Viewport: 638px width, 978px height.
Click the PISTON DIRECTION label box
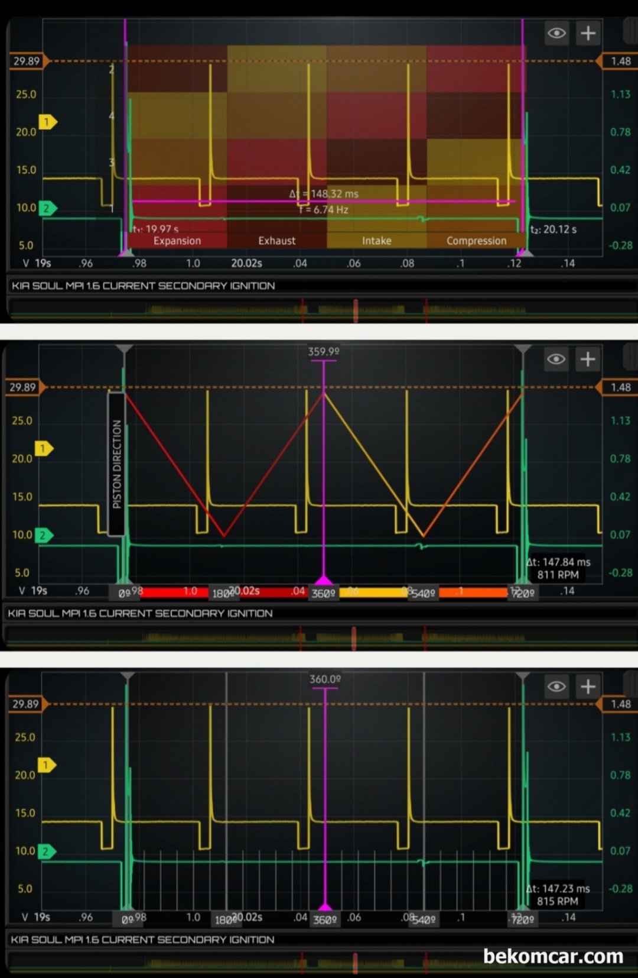pyautogui.click(x=116, y=464)
